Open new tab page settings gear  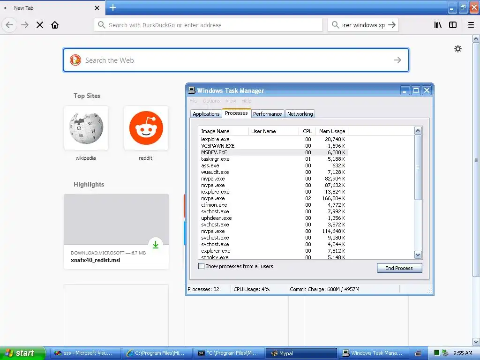(457, 49)
